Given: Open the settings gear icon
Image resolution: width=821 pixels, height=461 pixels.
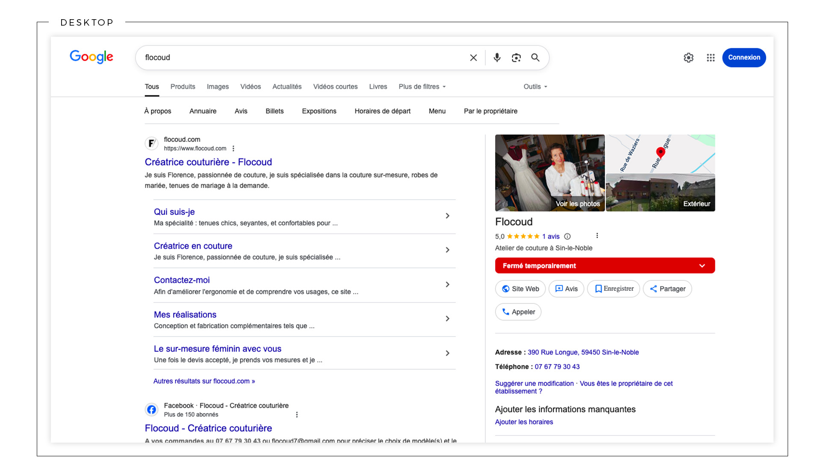Looking at the screenshot, I should [688, 58].
